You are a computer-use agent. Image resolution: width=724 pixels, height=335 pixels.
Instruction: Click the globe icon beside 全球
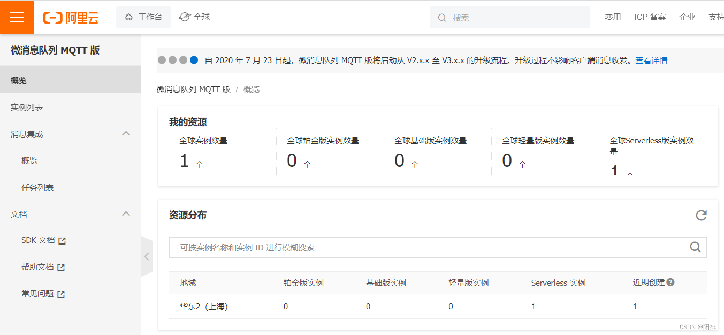185,17
